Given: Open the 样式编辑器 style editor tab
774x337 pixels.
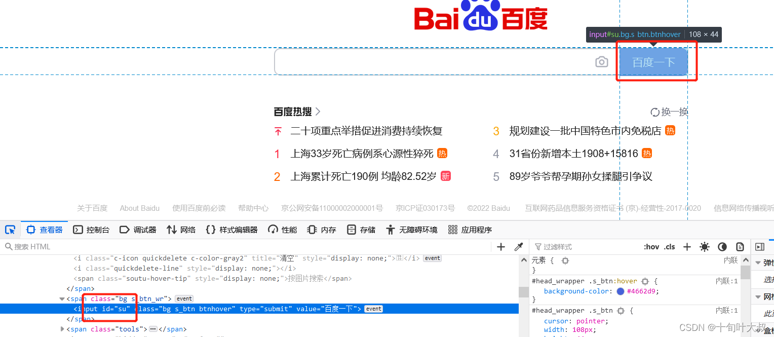Looking at the screenshot, I should tap(231, 230).
